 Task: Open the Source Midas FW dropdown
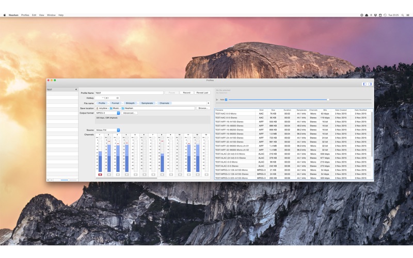click(x=108, y=130)
